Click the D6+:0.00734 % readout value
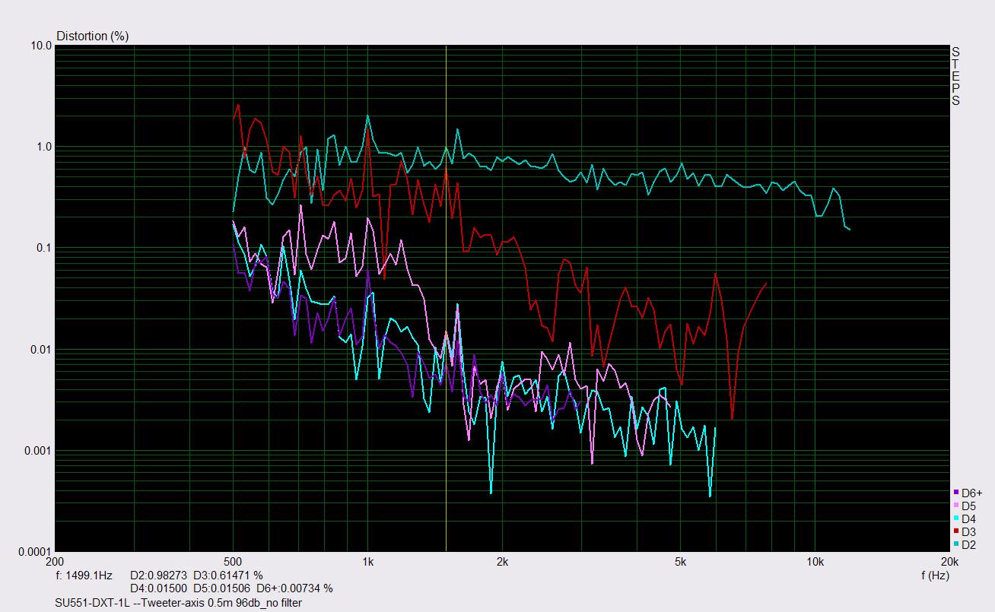Viewport: 995px width, 612px height. pyautogui.click(x=294, y=588)
